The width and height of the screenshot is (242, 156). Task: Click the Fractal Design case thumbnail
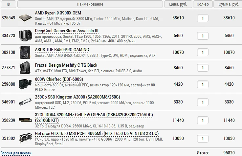25,68
